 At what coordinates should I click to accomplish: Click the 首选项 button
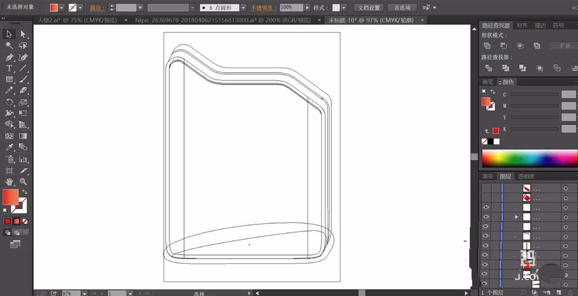point(402,8)
